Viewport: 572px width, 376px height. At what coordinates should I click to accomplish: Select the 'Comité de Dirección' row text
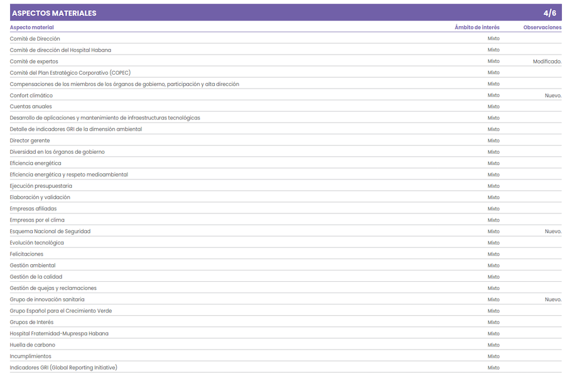[35, 39]
